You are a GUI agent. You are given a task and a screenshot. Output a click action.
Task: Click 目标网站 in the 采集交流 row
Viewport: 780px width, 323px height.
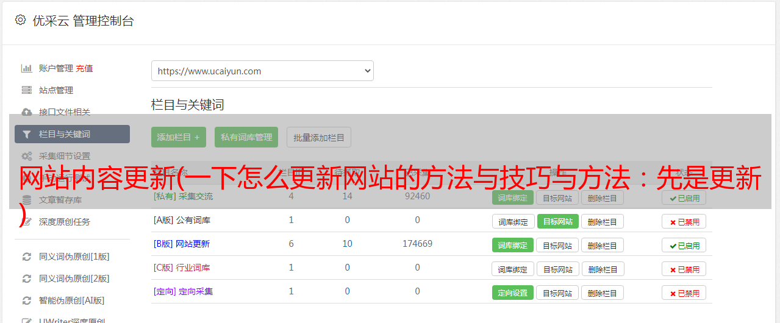pos(558,197)
